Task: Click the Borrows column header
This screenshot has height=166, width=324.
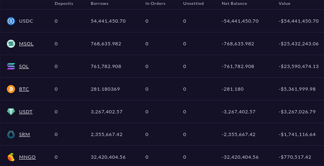Action: (99, 3)
